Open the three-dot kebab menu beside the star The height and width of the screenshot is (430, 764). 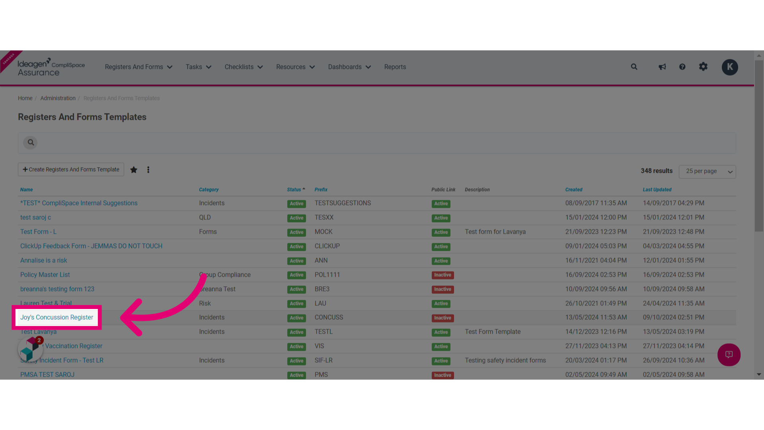[x=148, y=169]
